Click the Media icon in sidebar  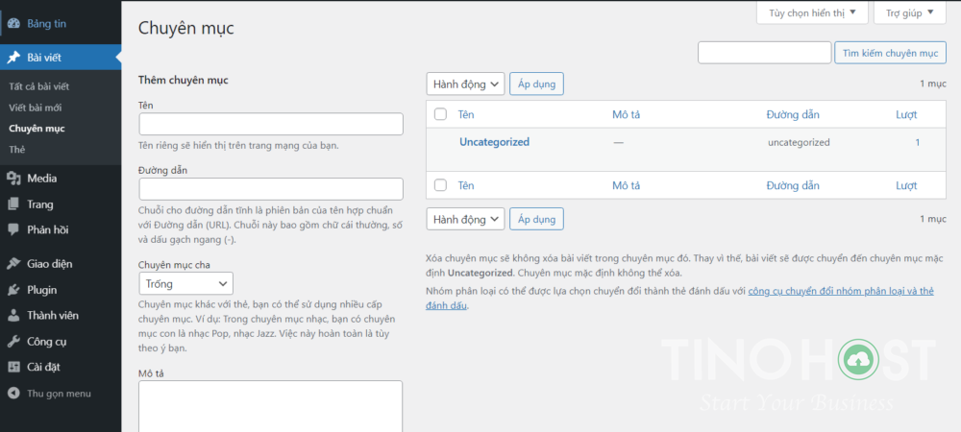pos(13,179)
